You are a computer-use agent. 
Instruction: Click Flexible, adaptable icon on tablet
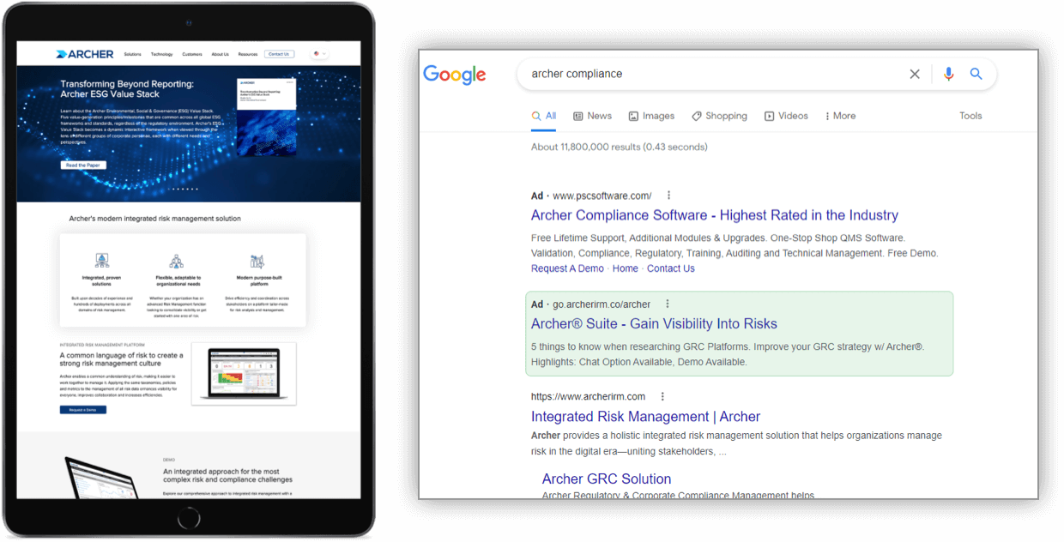(177, 261)
